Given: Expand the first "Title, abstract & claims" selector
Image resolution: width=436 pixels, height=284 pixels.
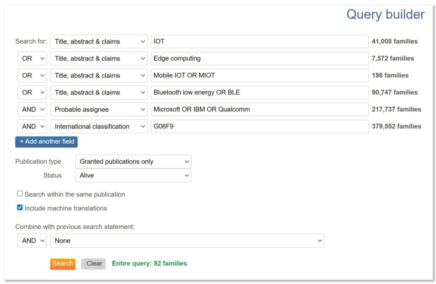Looking at the screenshot, I should click(x=98, y=41).
